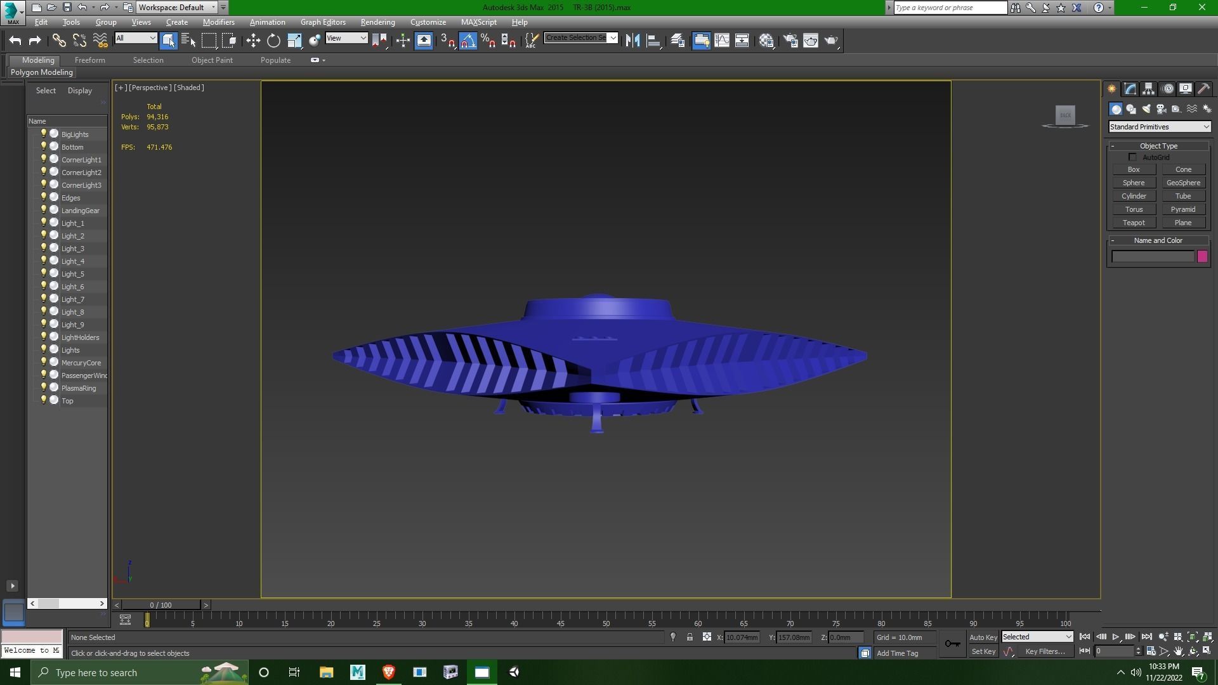
Task: Toggle visibility bulb of PlasmaRing
Action: 44,388
